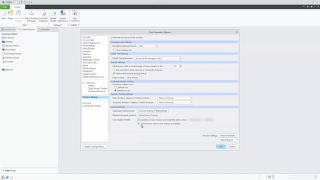This screenshot has width=320, height=180.
Task: Click the Select Working Directory icon
Action: point(31,13)
